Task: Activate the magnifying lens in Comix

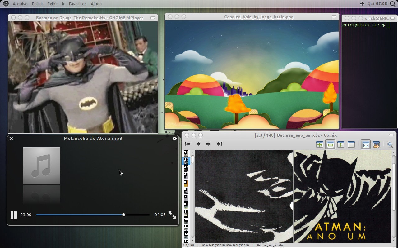Action: (390, 144)
